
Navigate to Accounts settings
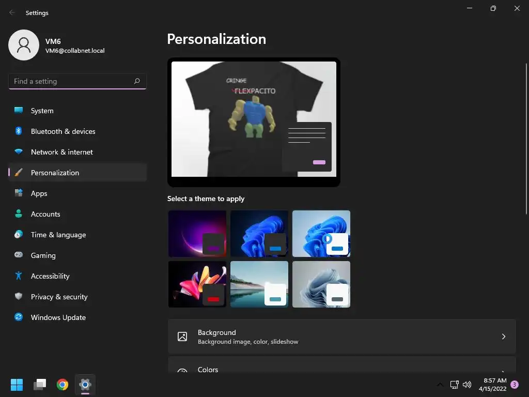tap(77, 214)
